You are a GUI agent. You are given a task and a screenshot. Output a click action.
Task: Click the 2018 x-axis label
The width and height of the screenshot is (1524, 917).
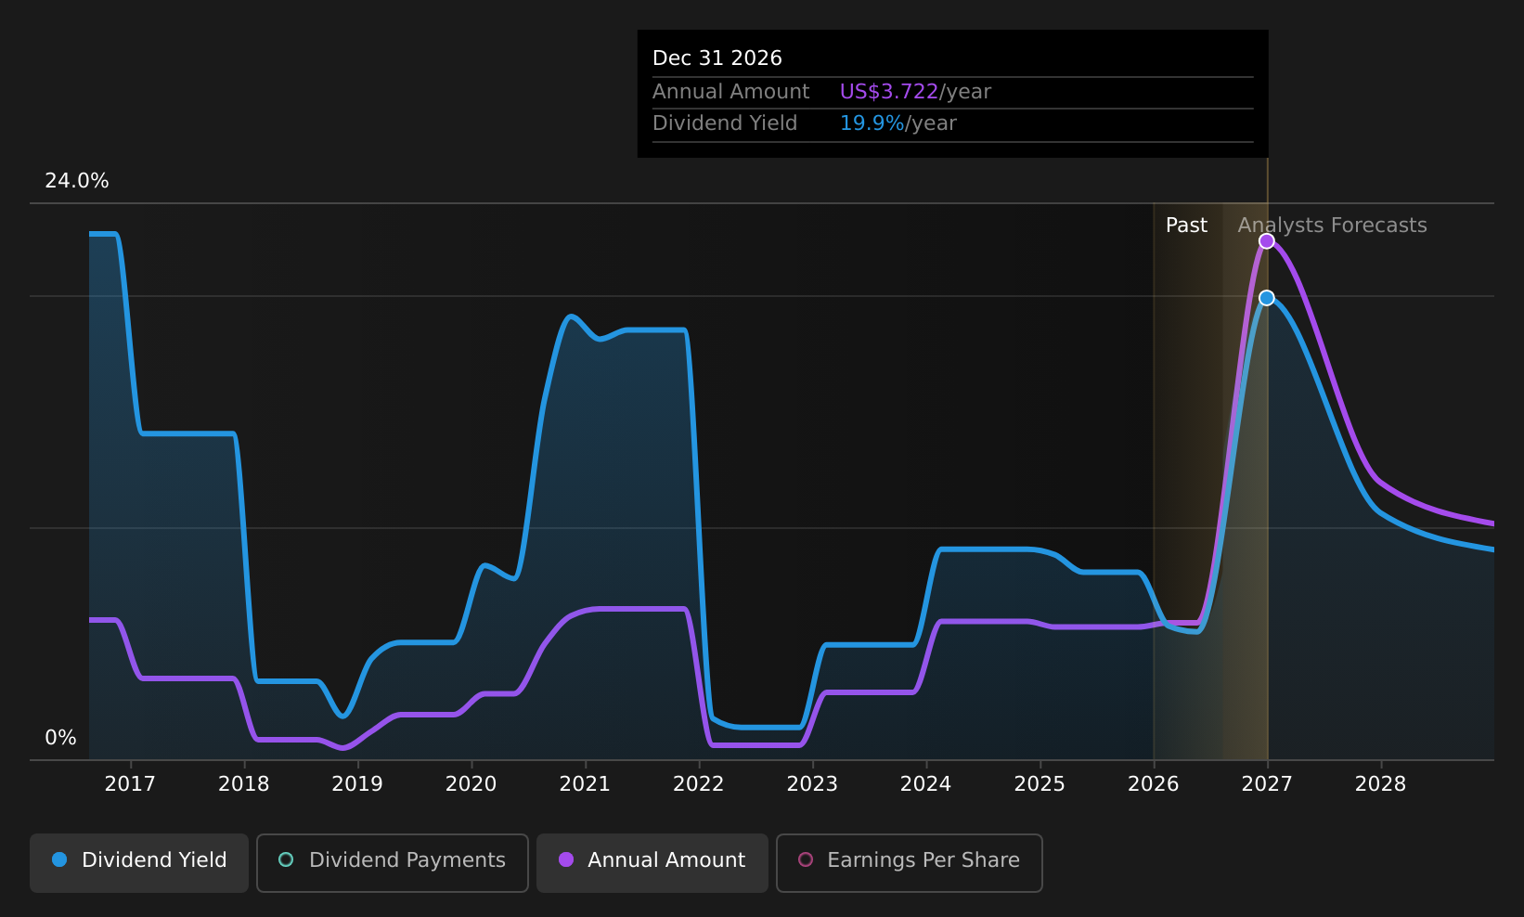click(244, 784)
